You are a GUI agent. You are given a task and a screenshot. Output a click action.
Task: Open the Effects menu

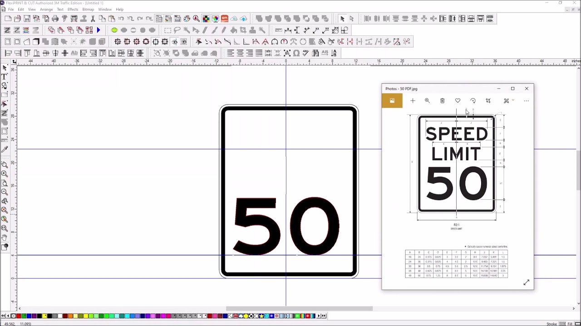pyautogui.click(x=73, y=9)
